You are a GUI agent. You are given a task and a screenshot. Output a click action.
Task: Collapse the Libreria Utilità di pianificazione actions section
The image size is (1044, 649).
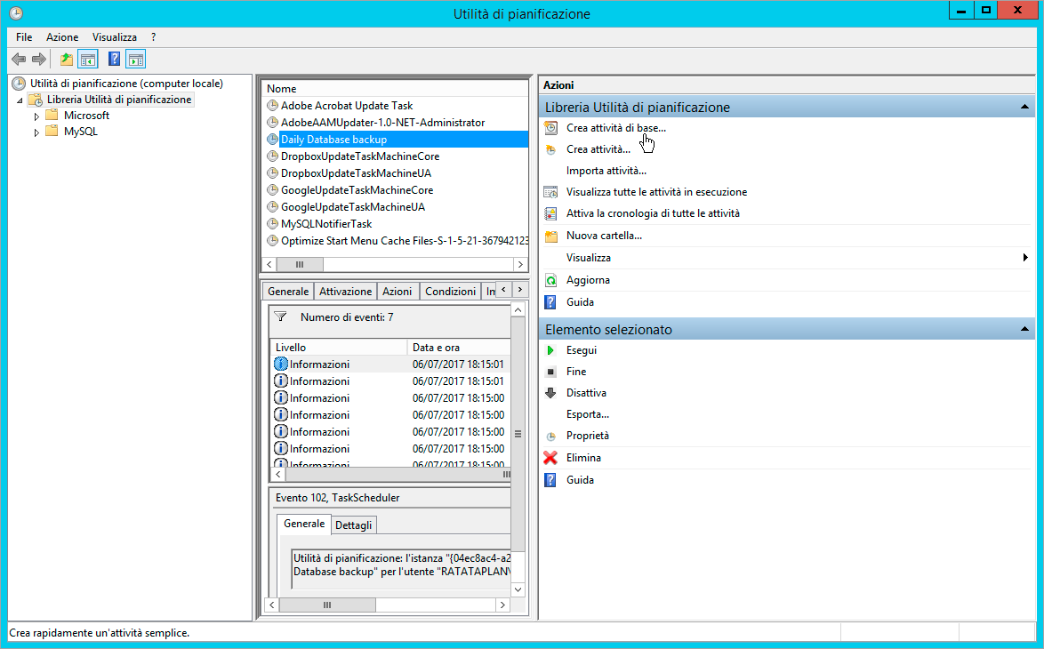pyautogui.click(x=1024, y=107)
